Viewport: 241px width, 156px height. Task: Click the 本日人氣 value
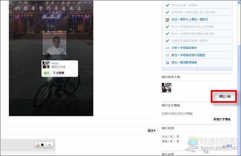[x=178, y=137]
